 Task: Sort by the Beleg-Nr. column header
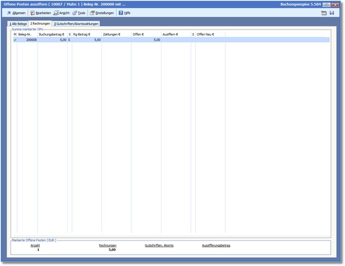(x=27, y=34)
